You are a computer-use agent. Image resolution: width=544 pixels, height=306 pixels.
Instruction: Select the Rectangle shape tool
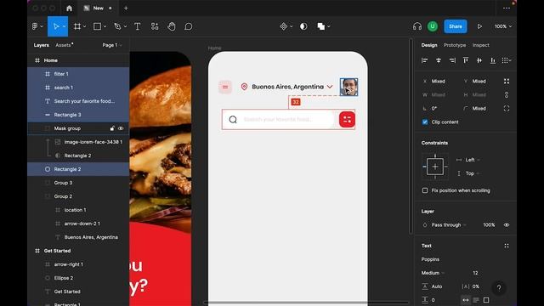pos(97,26)
